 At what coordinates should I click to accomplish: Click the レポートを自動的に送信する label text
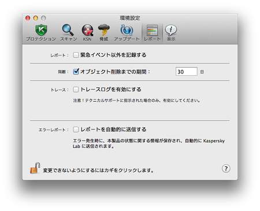[113, 129]
